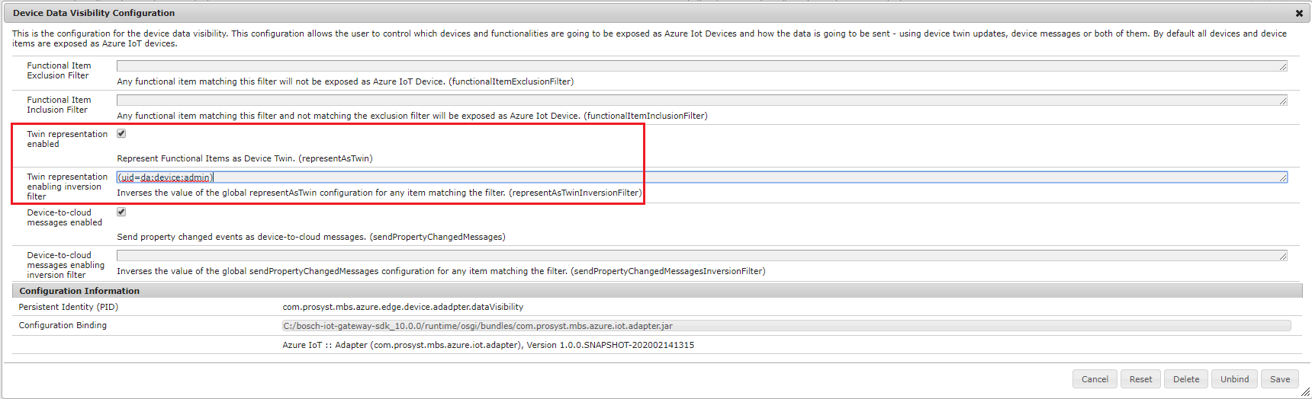Click the device-to-cloud inversion filter resize handle
Viewport: 1312px width, 399px height.
pyautogui.click(x=1283, y=257)
